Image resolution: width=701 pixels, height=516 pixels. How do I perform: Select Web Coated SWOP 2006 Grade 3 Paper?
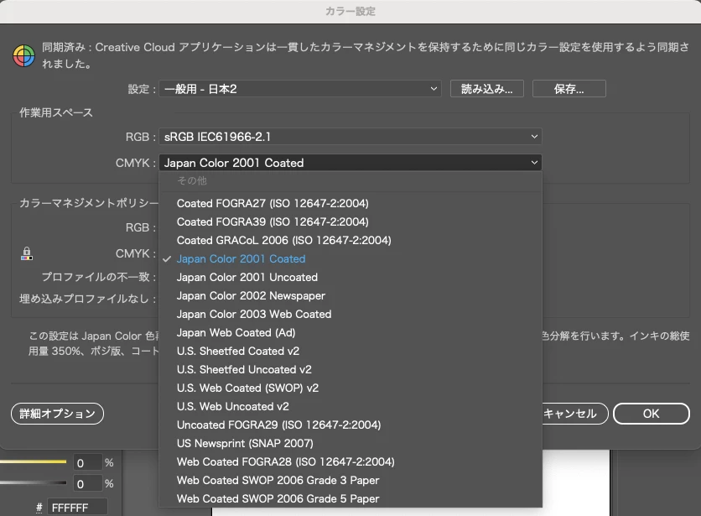350,480
